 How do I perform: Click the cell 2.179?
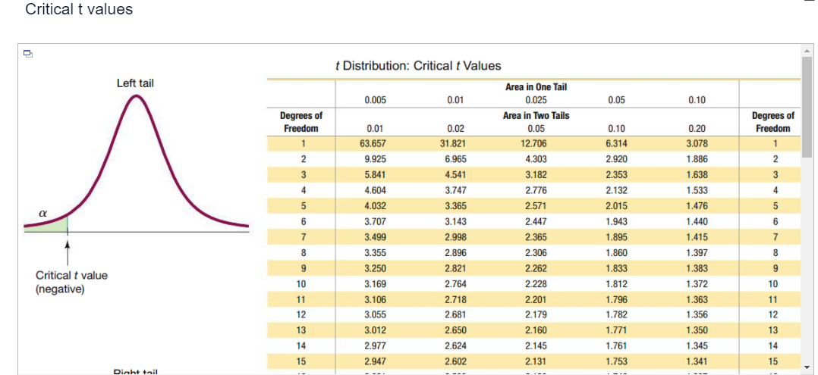pyautogui.click(x=536, y=314)
